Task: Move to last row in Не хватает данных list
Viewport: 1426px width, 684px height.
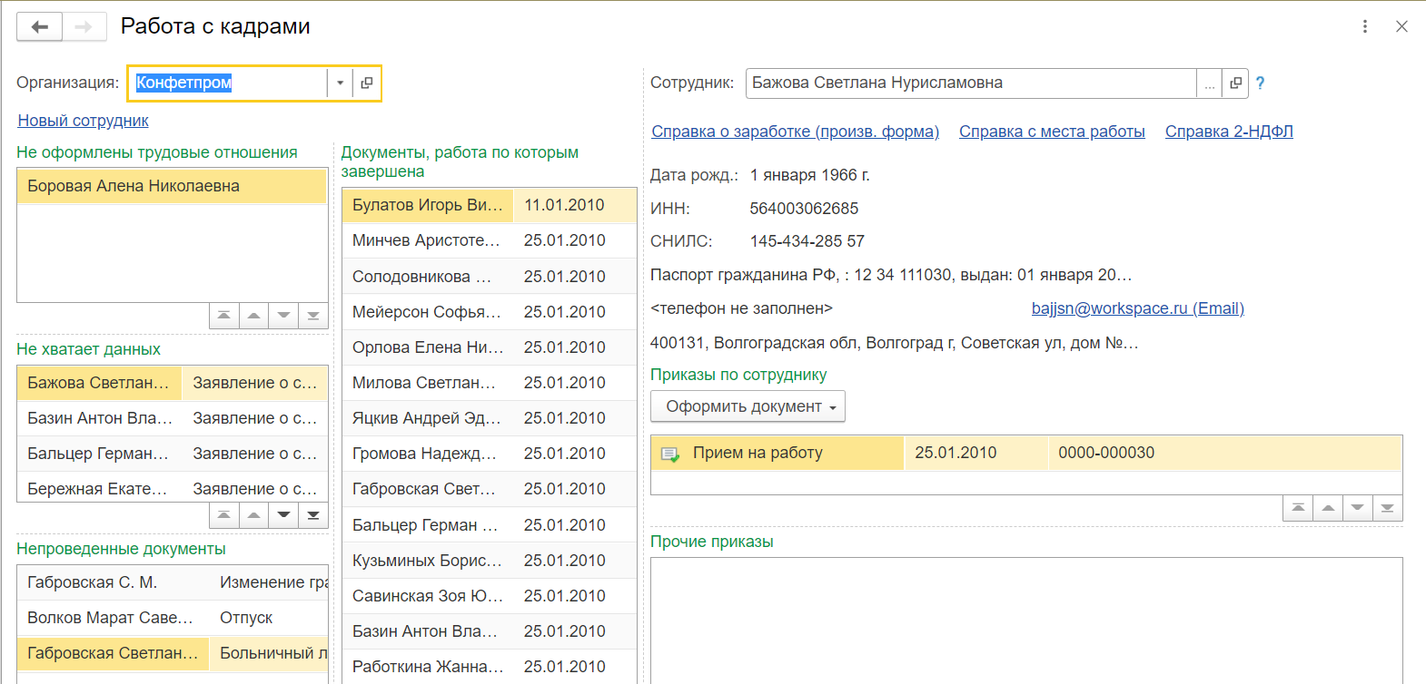Action: (x=313, y=515)
